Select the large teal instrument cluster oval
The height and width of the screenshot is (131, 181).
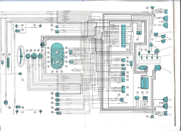(x=57, y=56)
